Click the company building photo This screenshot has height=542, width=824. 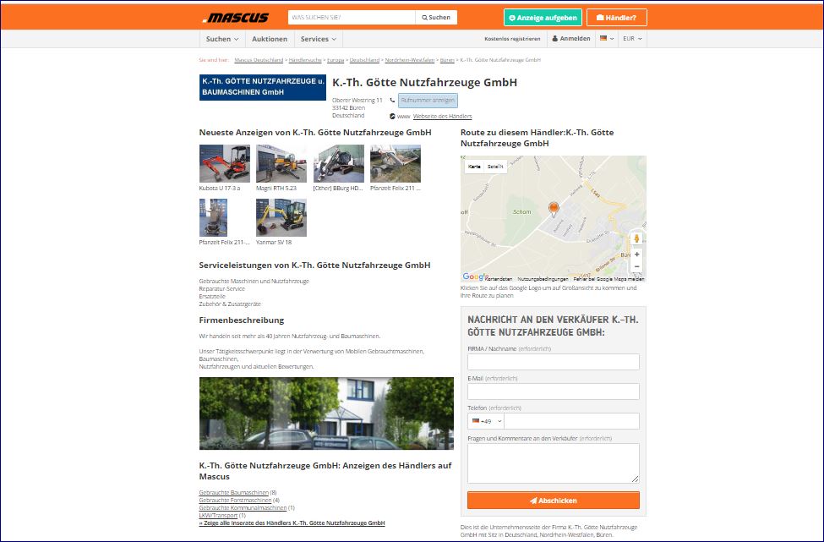[x=326, y=413]
